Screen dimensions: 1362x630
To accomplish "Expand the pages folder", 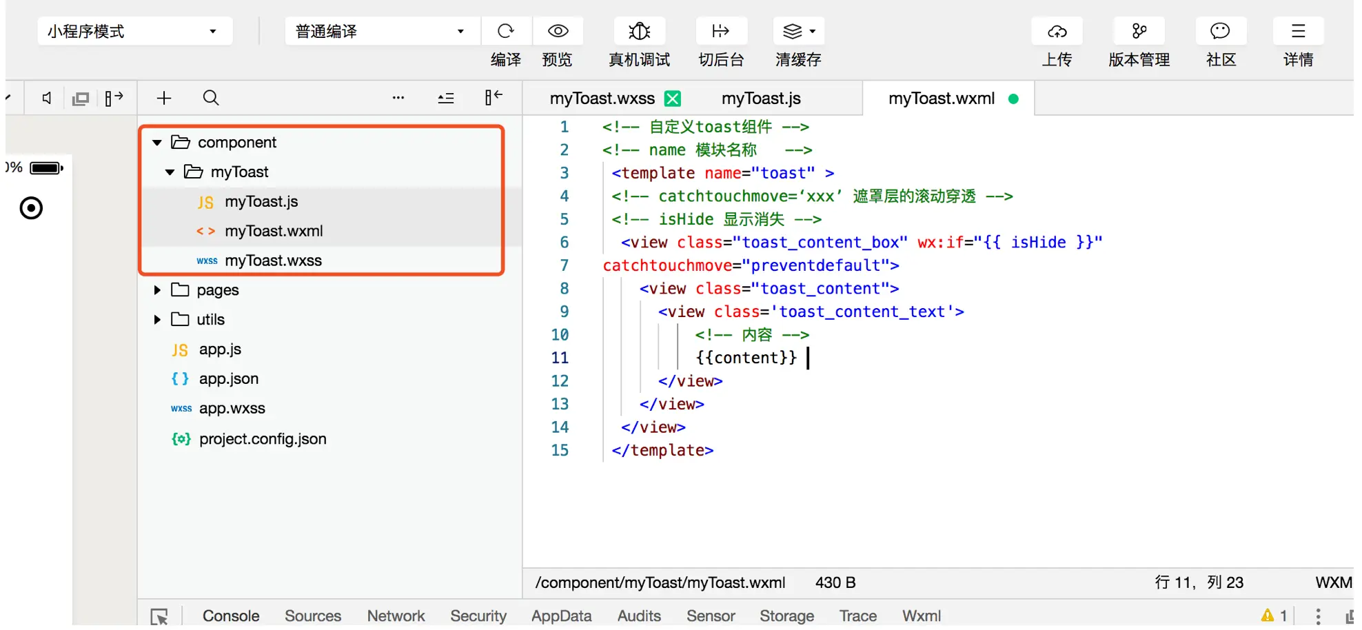I will point(157,290).
